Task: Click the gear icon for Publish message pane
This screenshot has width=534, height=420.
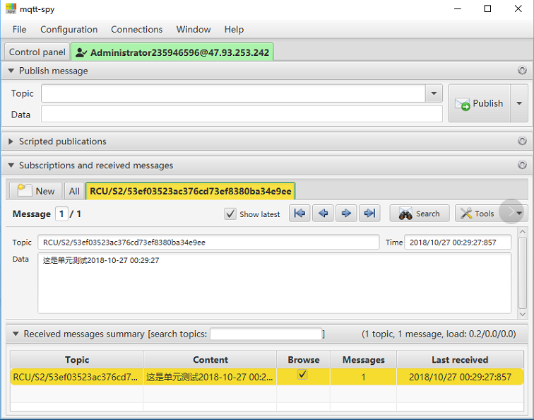Action: tap(522, 71)
